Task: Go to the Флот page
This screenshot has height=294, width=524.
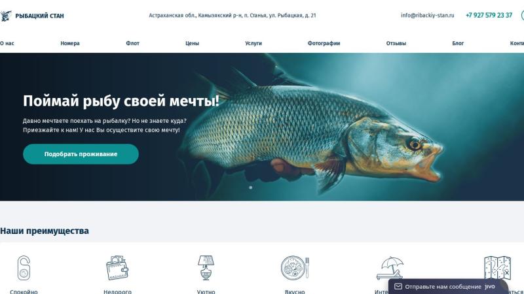Action: point(133,43)
